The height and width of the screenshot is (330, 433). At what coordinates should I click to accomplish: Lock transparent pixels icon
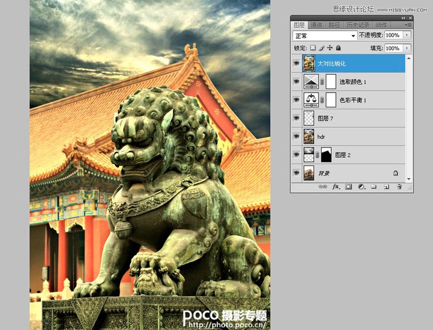pyautogui.click(x=312, y=48)
